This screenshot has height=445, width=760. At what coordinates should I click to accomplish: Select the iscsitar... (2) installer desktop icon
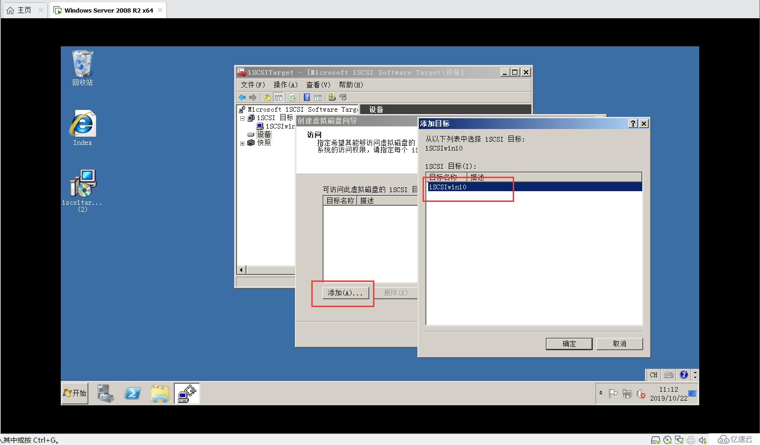point(82,191)
